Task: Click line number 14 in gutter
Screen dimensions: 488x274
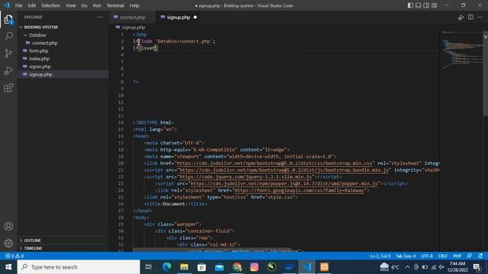Action: click(120, 123)
